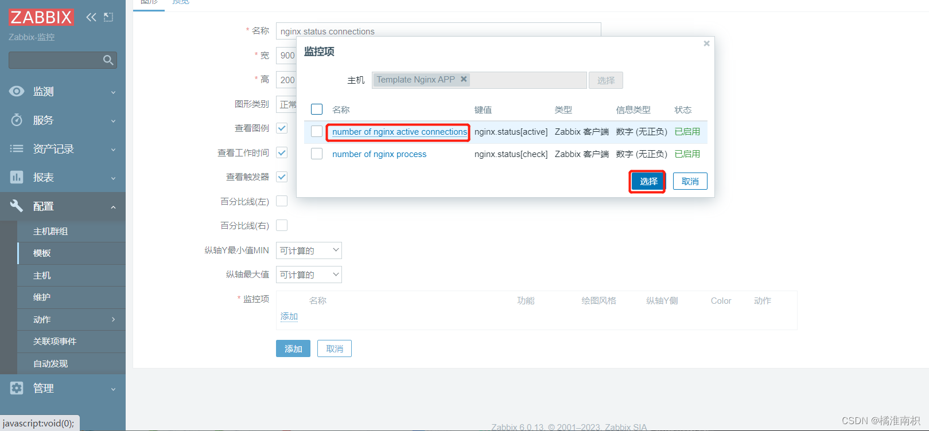Open 主机 in the sidebar
Viewport: 929px width, 431px height.
pos(42,275)
